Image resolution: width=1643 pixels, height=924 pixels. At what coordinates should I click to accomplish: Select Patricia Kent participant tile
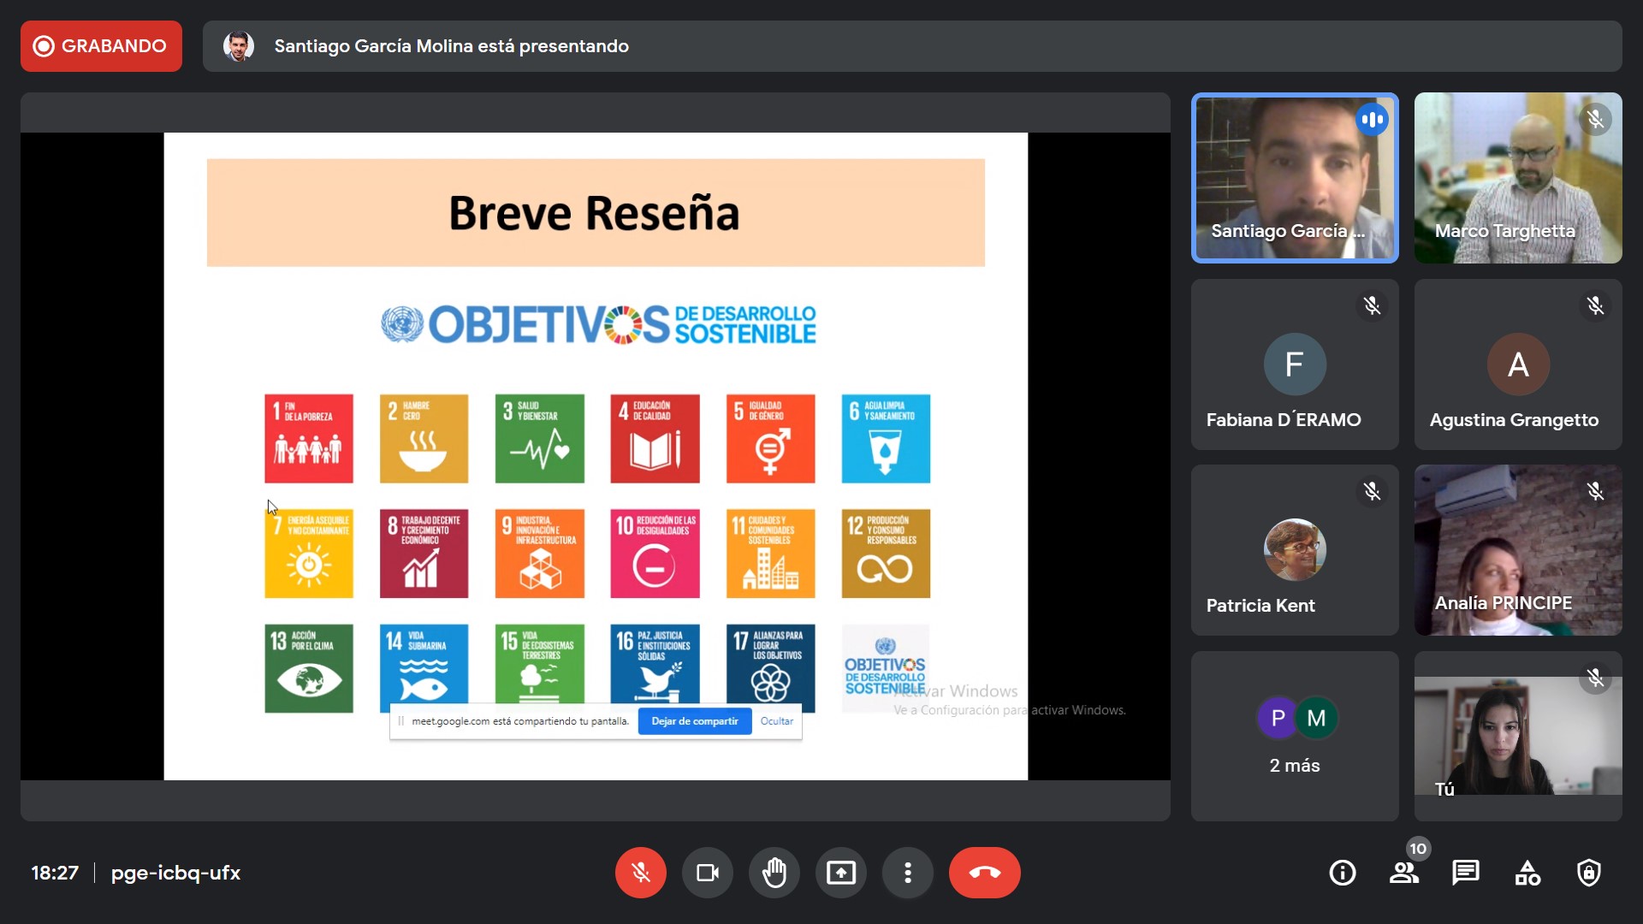(x=1295, y=550)
